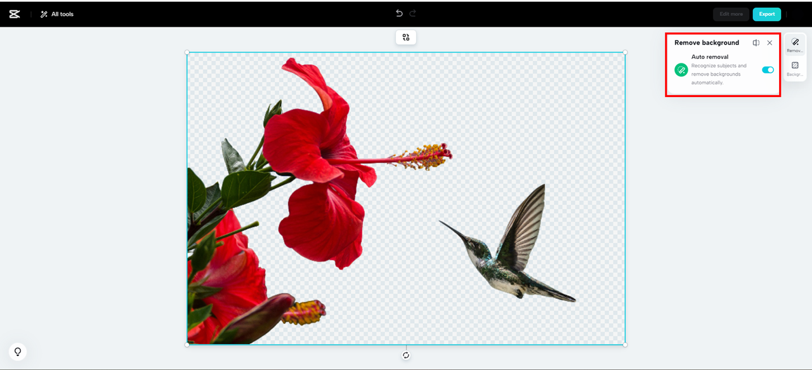Click the bottom-right corner handle of the image

(x=625, y=345)
